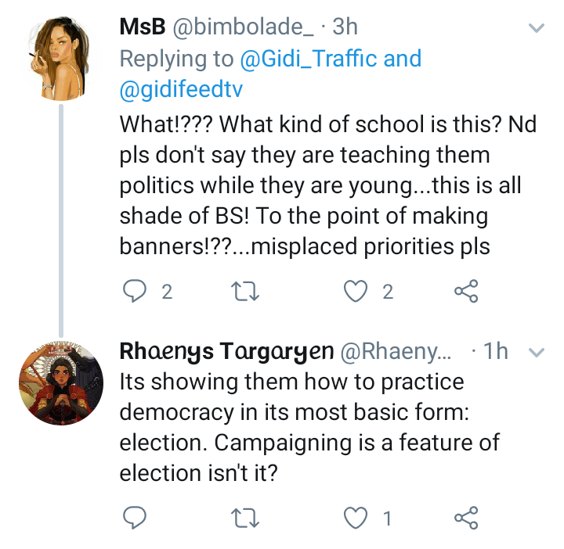Like Rhaenys Targaryen's tweet
This screenshot has height=549, width=564.
(356, 517)
